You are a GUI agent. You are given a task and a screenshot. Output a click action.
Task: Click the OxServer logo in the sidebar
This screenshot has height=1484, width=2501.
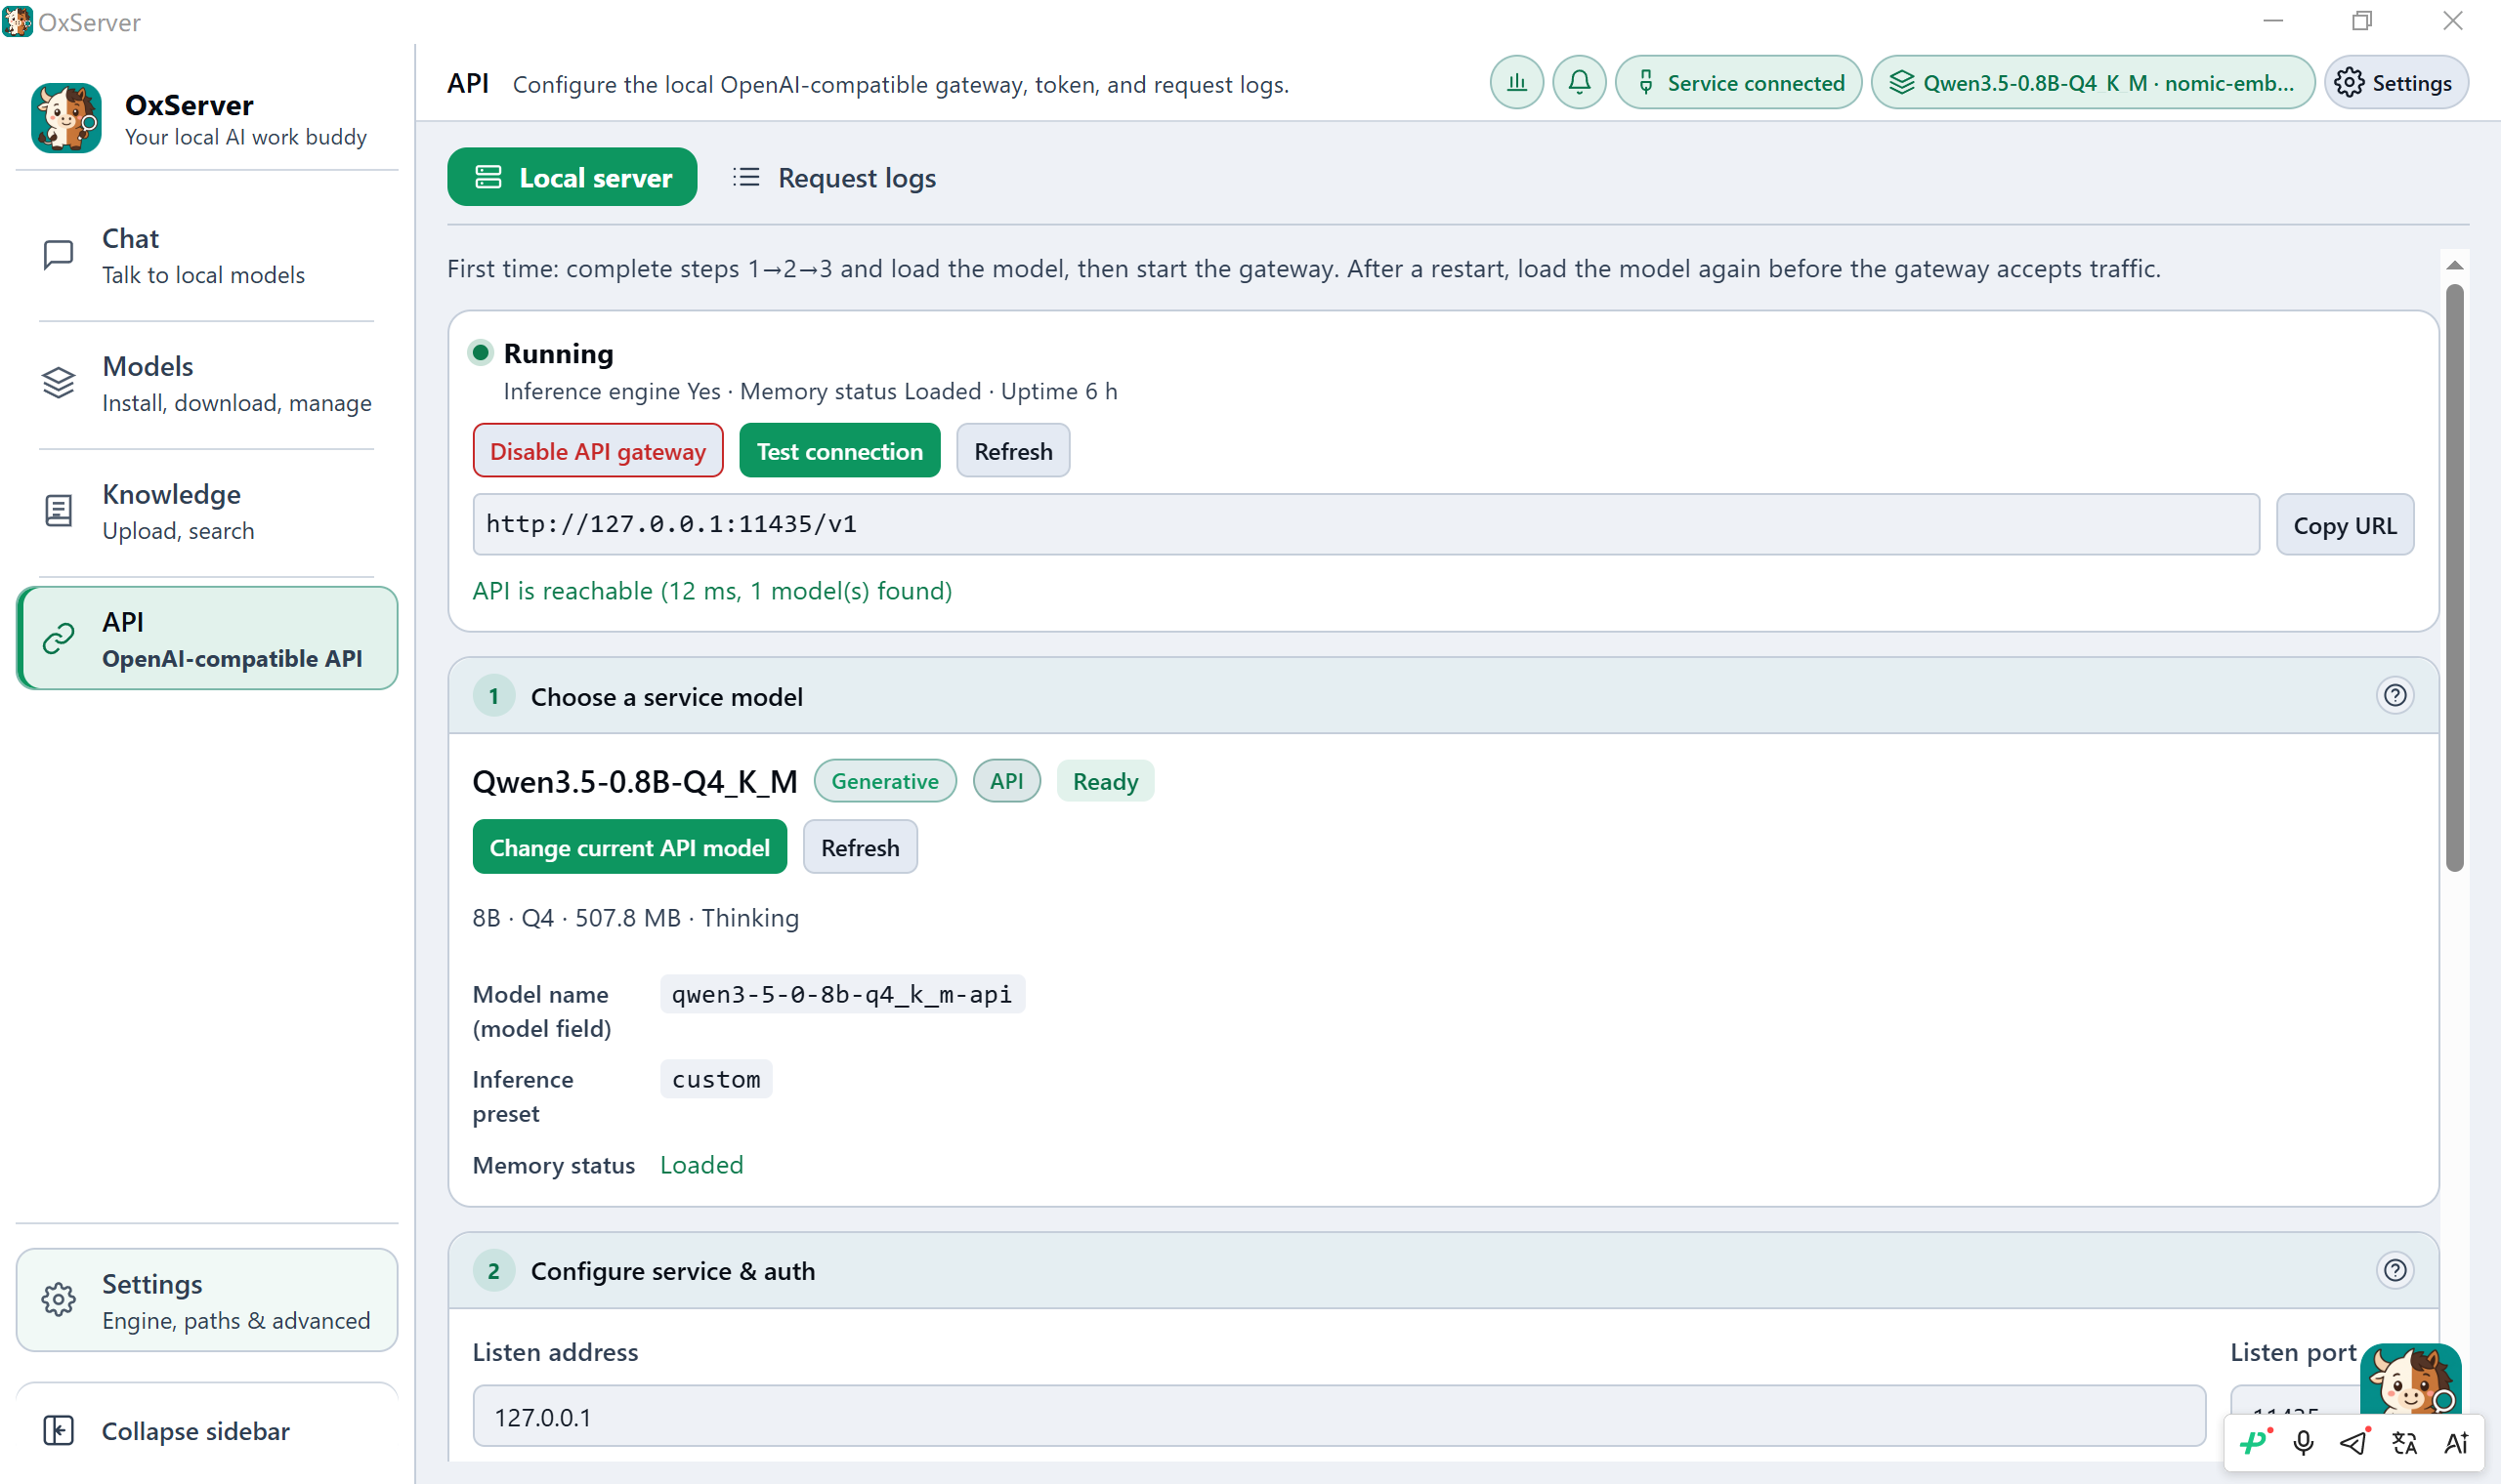click(x=66, y=118)
